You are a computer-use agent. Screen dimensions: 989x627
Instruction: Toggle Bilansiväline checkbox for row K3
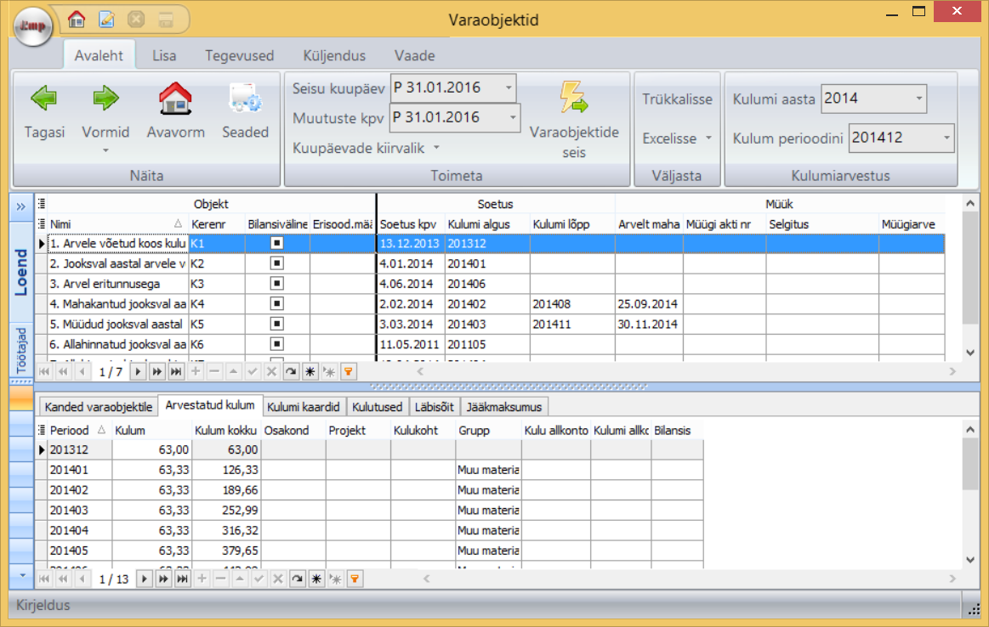(x=277, y=284)
